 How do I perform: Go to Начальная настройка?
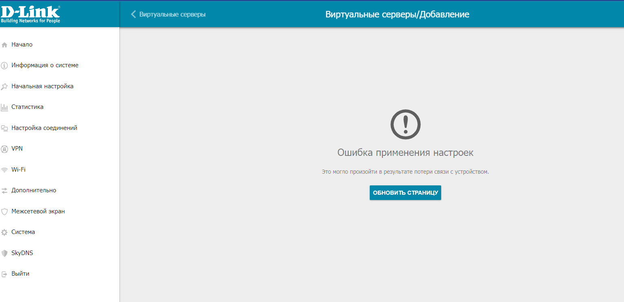(x=43, y=86)
